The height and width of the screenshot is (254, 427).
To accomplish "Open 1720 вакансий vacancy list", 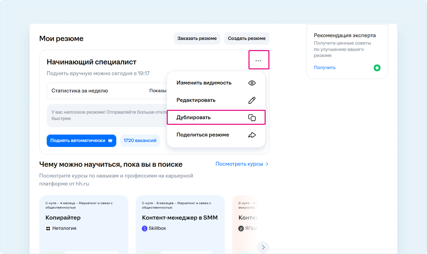I will point(140,141).
